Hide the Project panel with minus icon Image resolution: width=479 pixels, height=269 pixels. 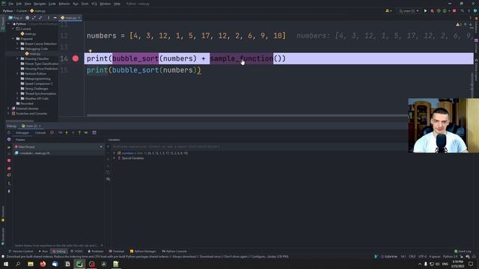(x=55, y=18)
